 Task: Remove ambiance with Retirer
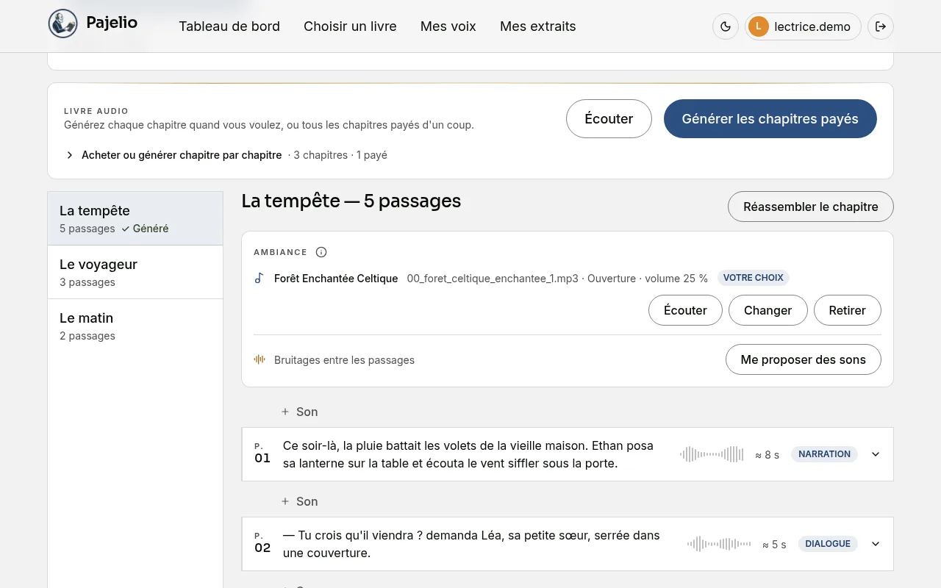coord(847,310)
